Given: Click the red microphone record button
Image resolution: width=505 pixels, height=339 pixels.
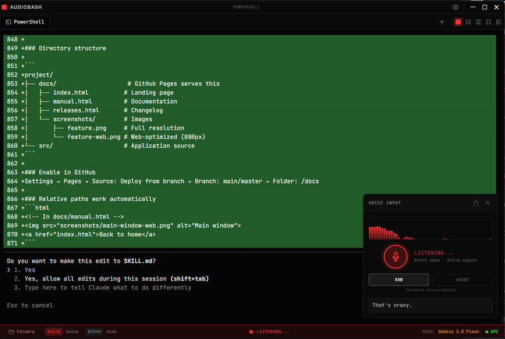Looking at the screenshot, I should [395, 256].
